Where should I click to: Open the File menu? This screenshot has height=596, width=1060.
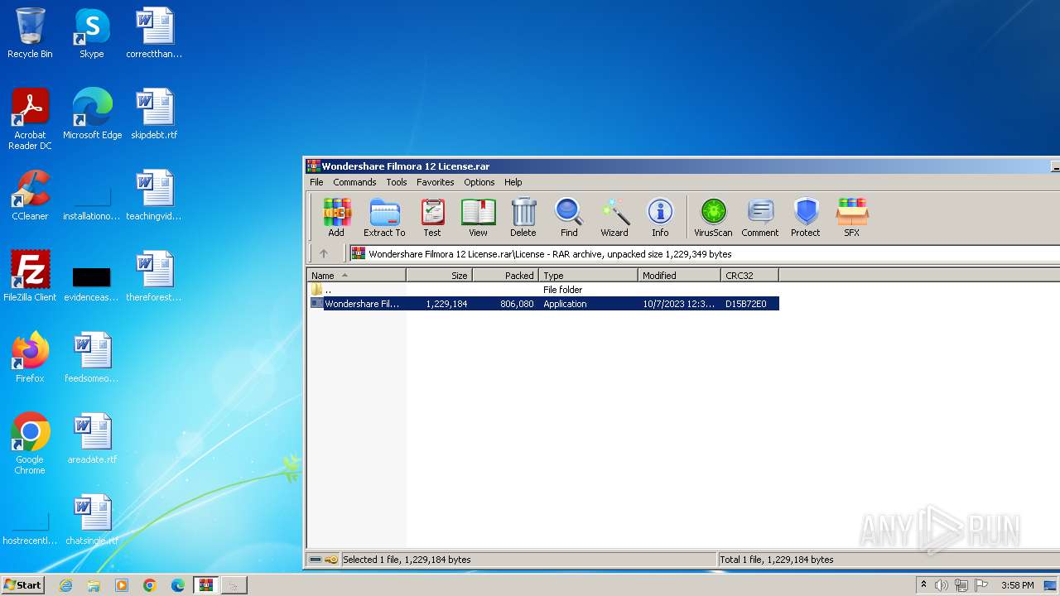pos(316,182)
